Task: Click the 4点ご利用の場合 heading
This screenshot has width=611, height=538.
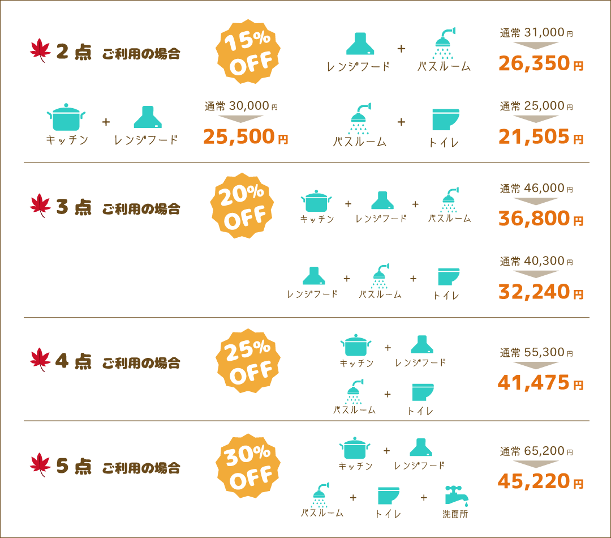Action: coord(118,362)
